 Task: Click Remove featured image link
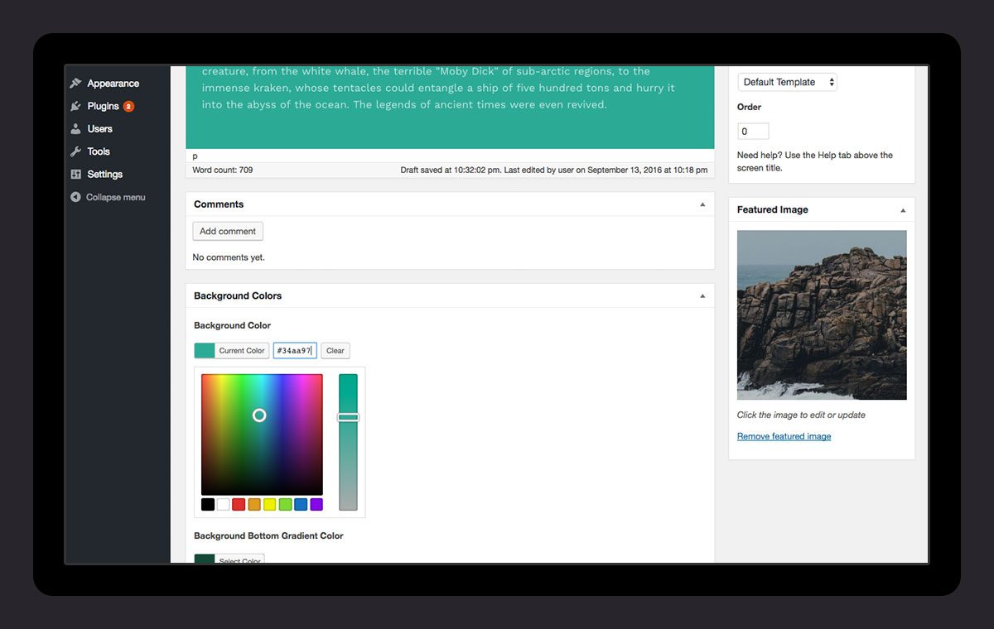click(x=784, y=436)
